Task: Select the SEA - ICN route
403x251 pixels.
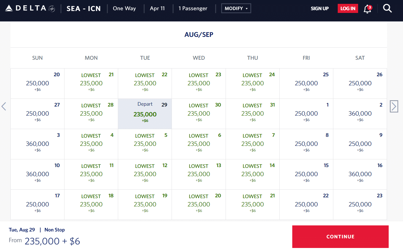Action: [83, 9]
